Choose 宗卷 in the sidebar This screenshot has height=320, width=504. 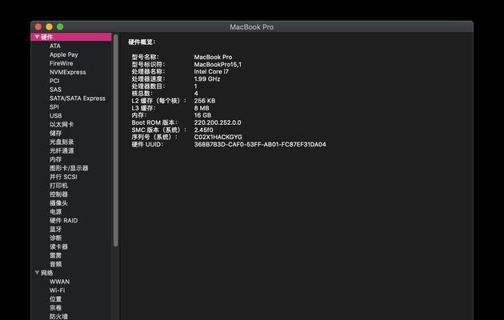(55, 308)
